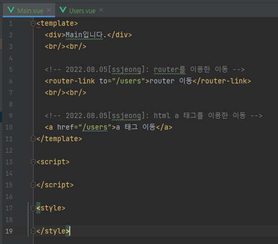
Task: Collapse the opening script tag fold
Action: coord(33,162)
